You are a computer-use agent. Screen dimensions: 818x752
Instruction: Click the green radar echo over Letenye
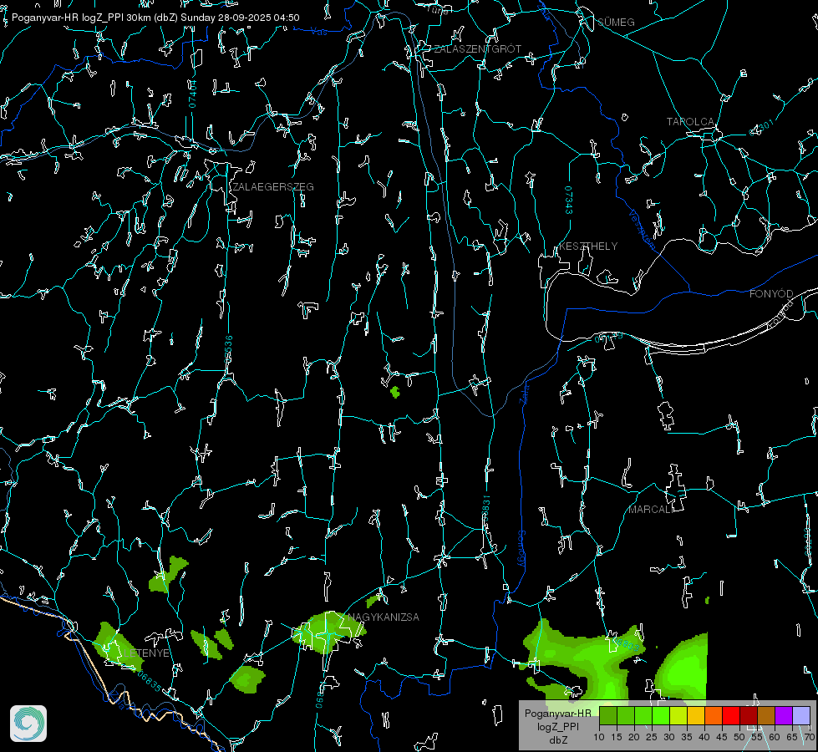point(117,646)
